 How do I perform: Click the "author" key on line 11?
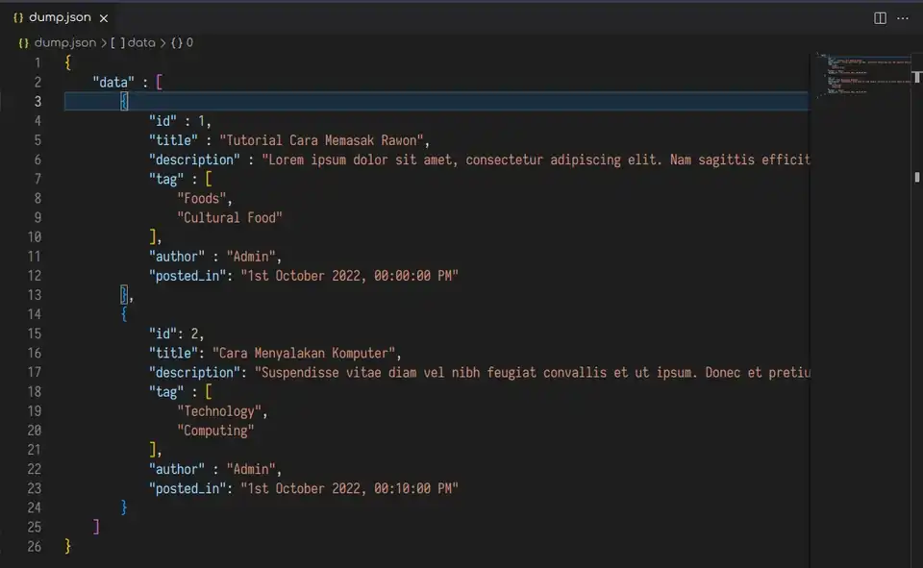click(x=177, y=256)
